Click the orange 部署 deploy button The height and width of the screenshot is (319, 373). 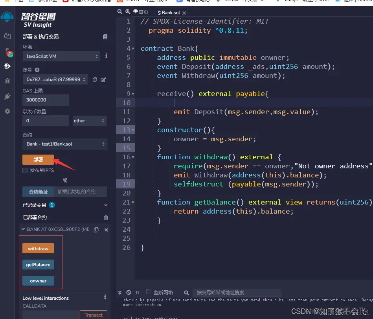coord(38,160)
